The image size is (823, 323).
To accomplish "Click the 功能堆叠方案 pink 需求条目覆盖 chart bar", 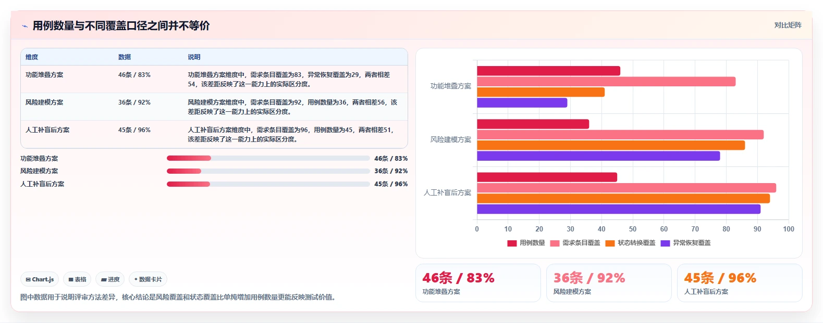I will click(606, 82).
